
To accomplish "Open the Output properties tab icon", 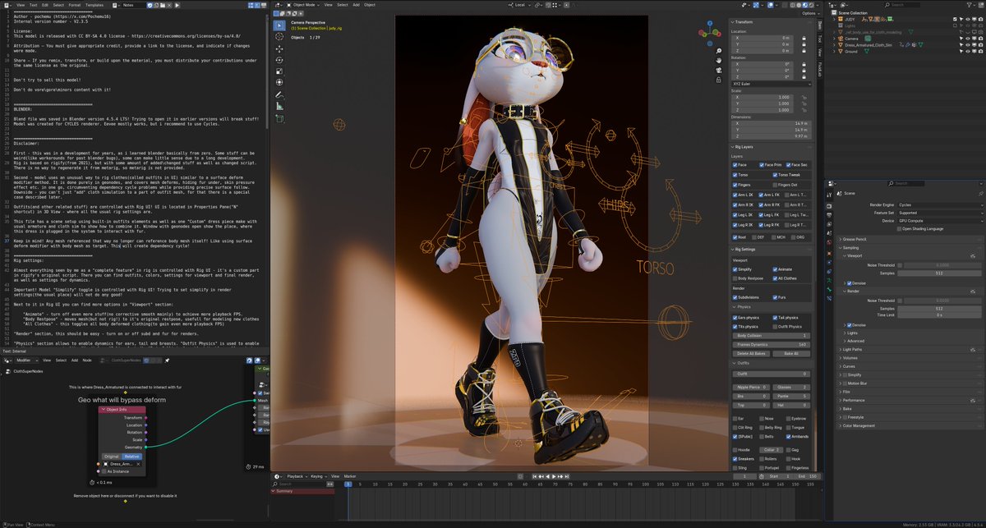I will click(x=829, y=217).
